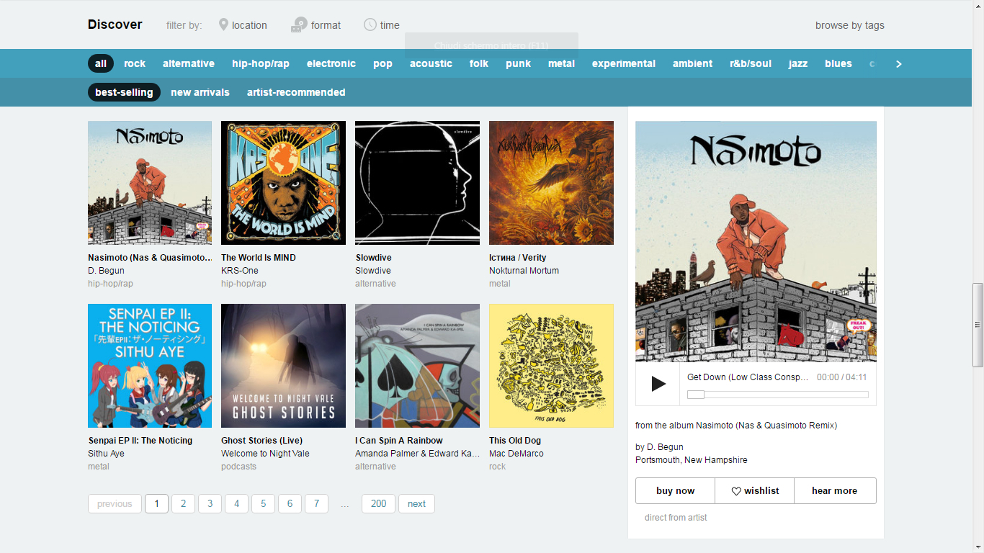Image resolution: width=984 pixels, height=553 pixels.
Task: Filter by experimental genre
Action: [x=624, y=63]
